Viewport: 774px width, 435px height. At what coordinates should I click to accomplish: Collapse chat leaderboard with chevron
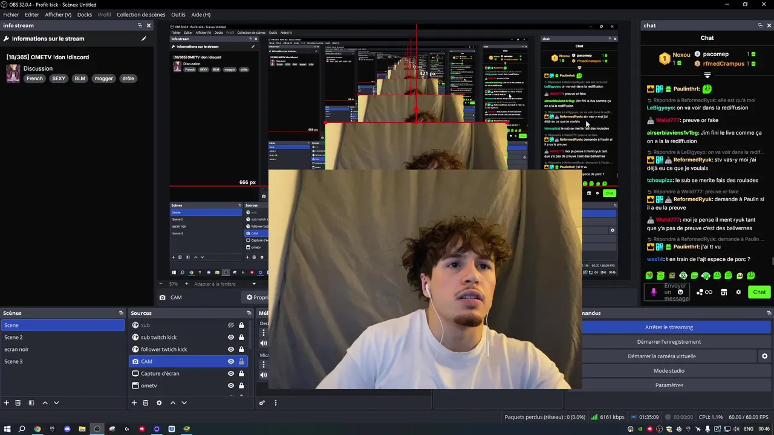pos(707,76)
